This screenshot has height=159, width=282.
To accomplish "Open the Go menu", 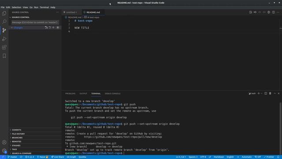I will [31, 8].
